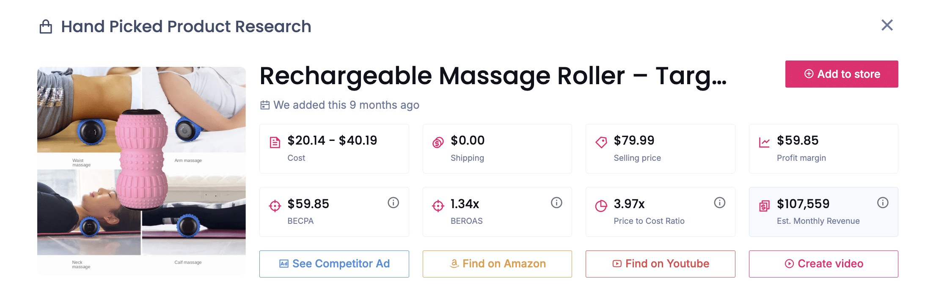The image size is (936, 286).
Task: Click the clock icon beside Price to Cost Ratio
Action: 601,205
